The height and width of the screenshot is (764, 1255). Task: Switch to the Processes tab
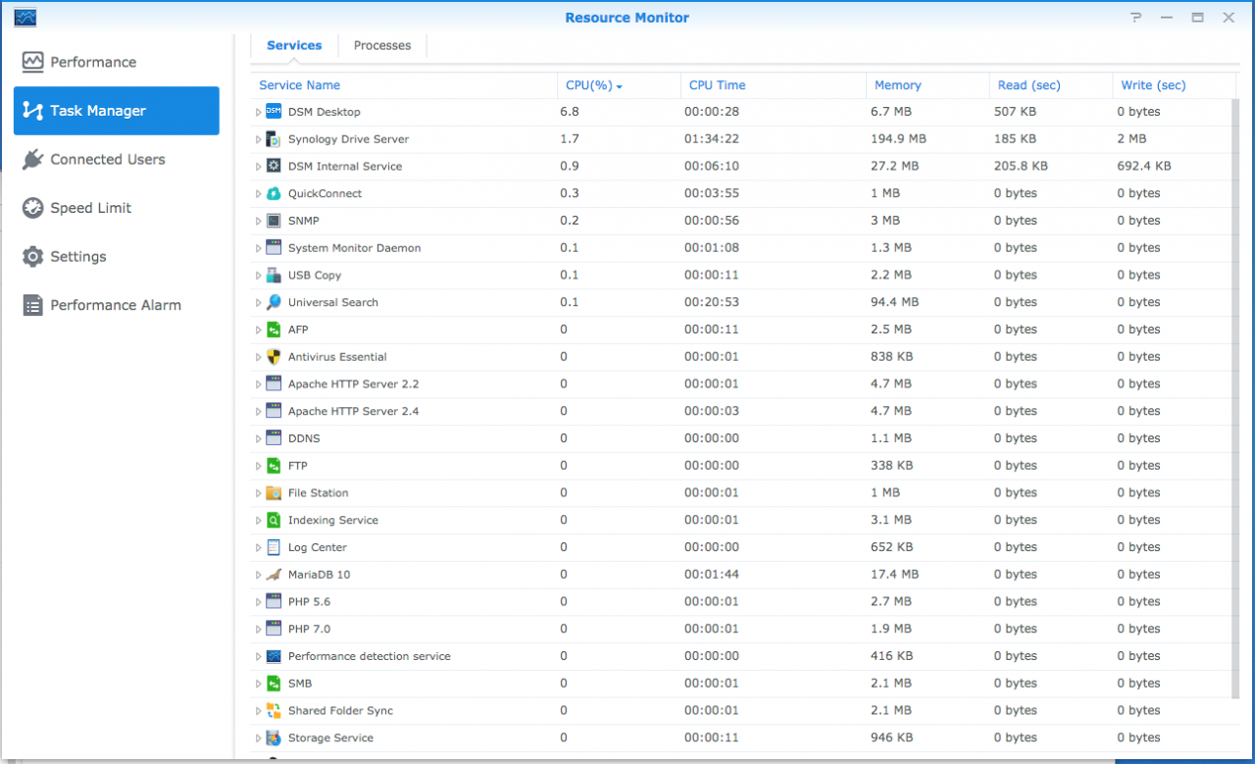381,45
